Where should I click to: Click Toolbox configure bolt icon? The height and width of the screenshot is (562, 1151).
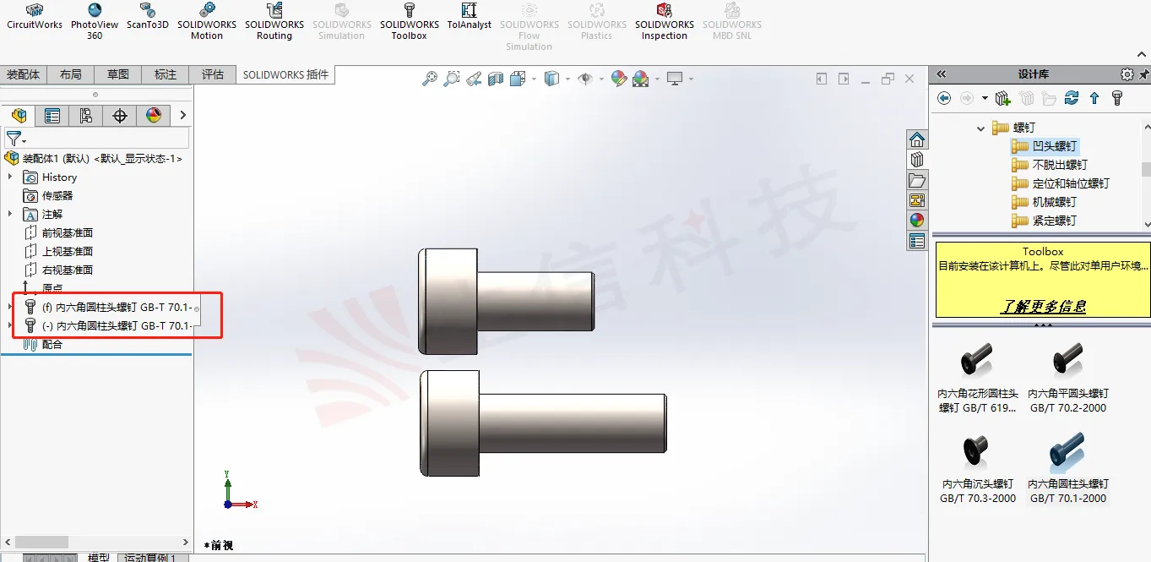[1117, 98]
